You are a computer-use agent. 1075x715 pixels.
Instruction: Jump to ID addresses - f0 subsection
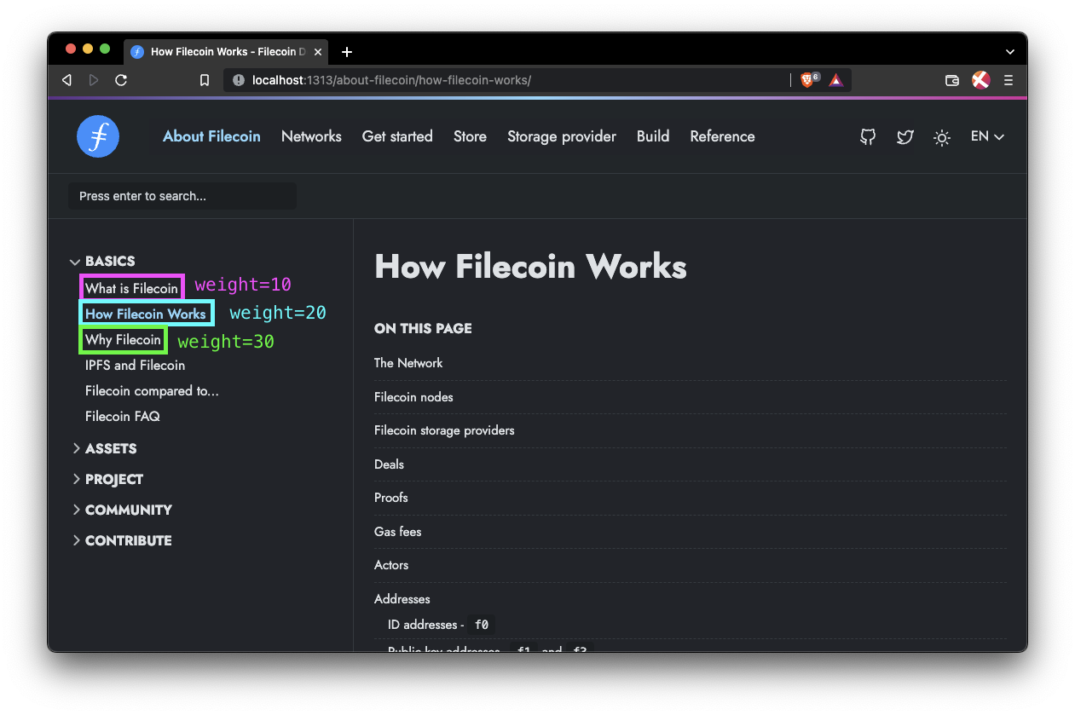tap(441, 625)
